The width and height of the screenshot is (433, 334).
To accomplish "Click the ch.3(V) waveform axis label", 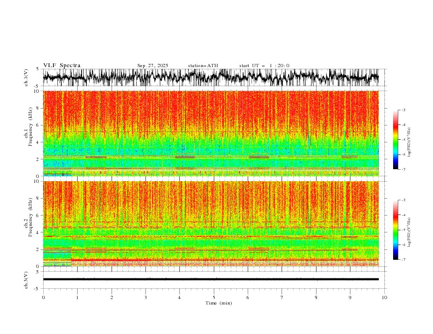I will click(26, 280).
